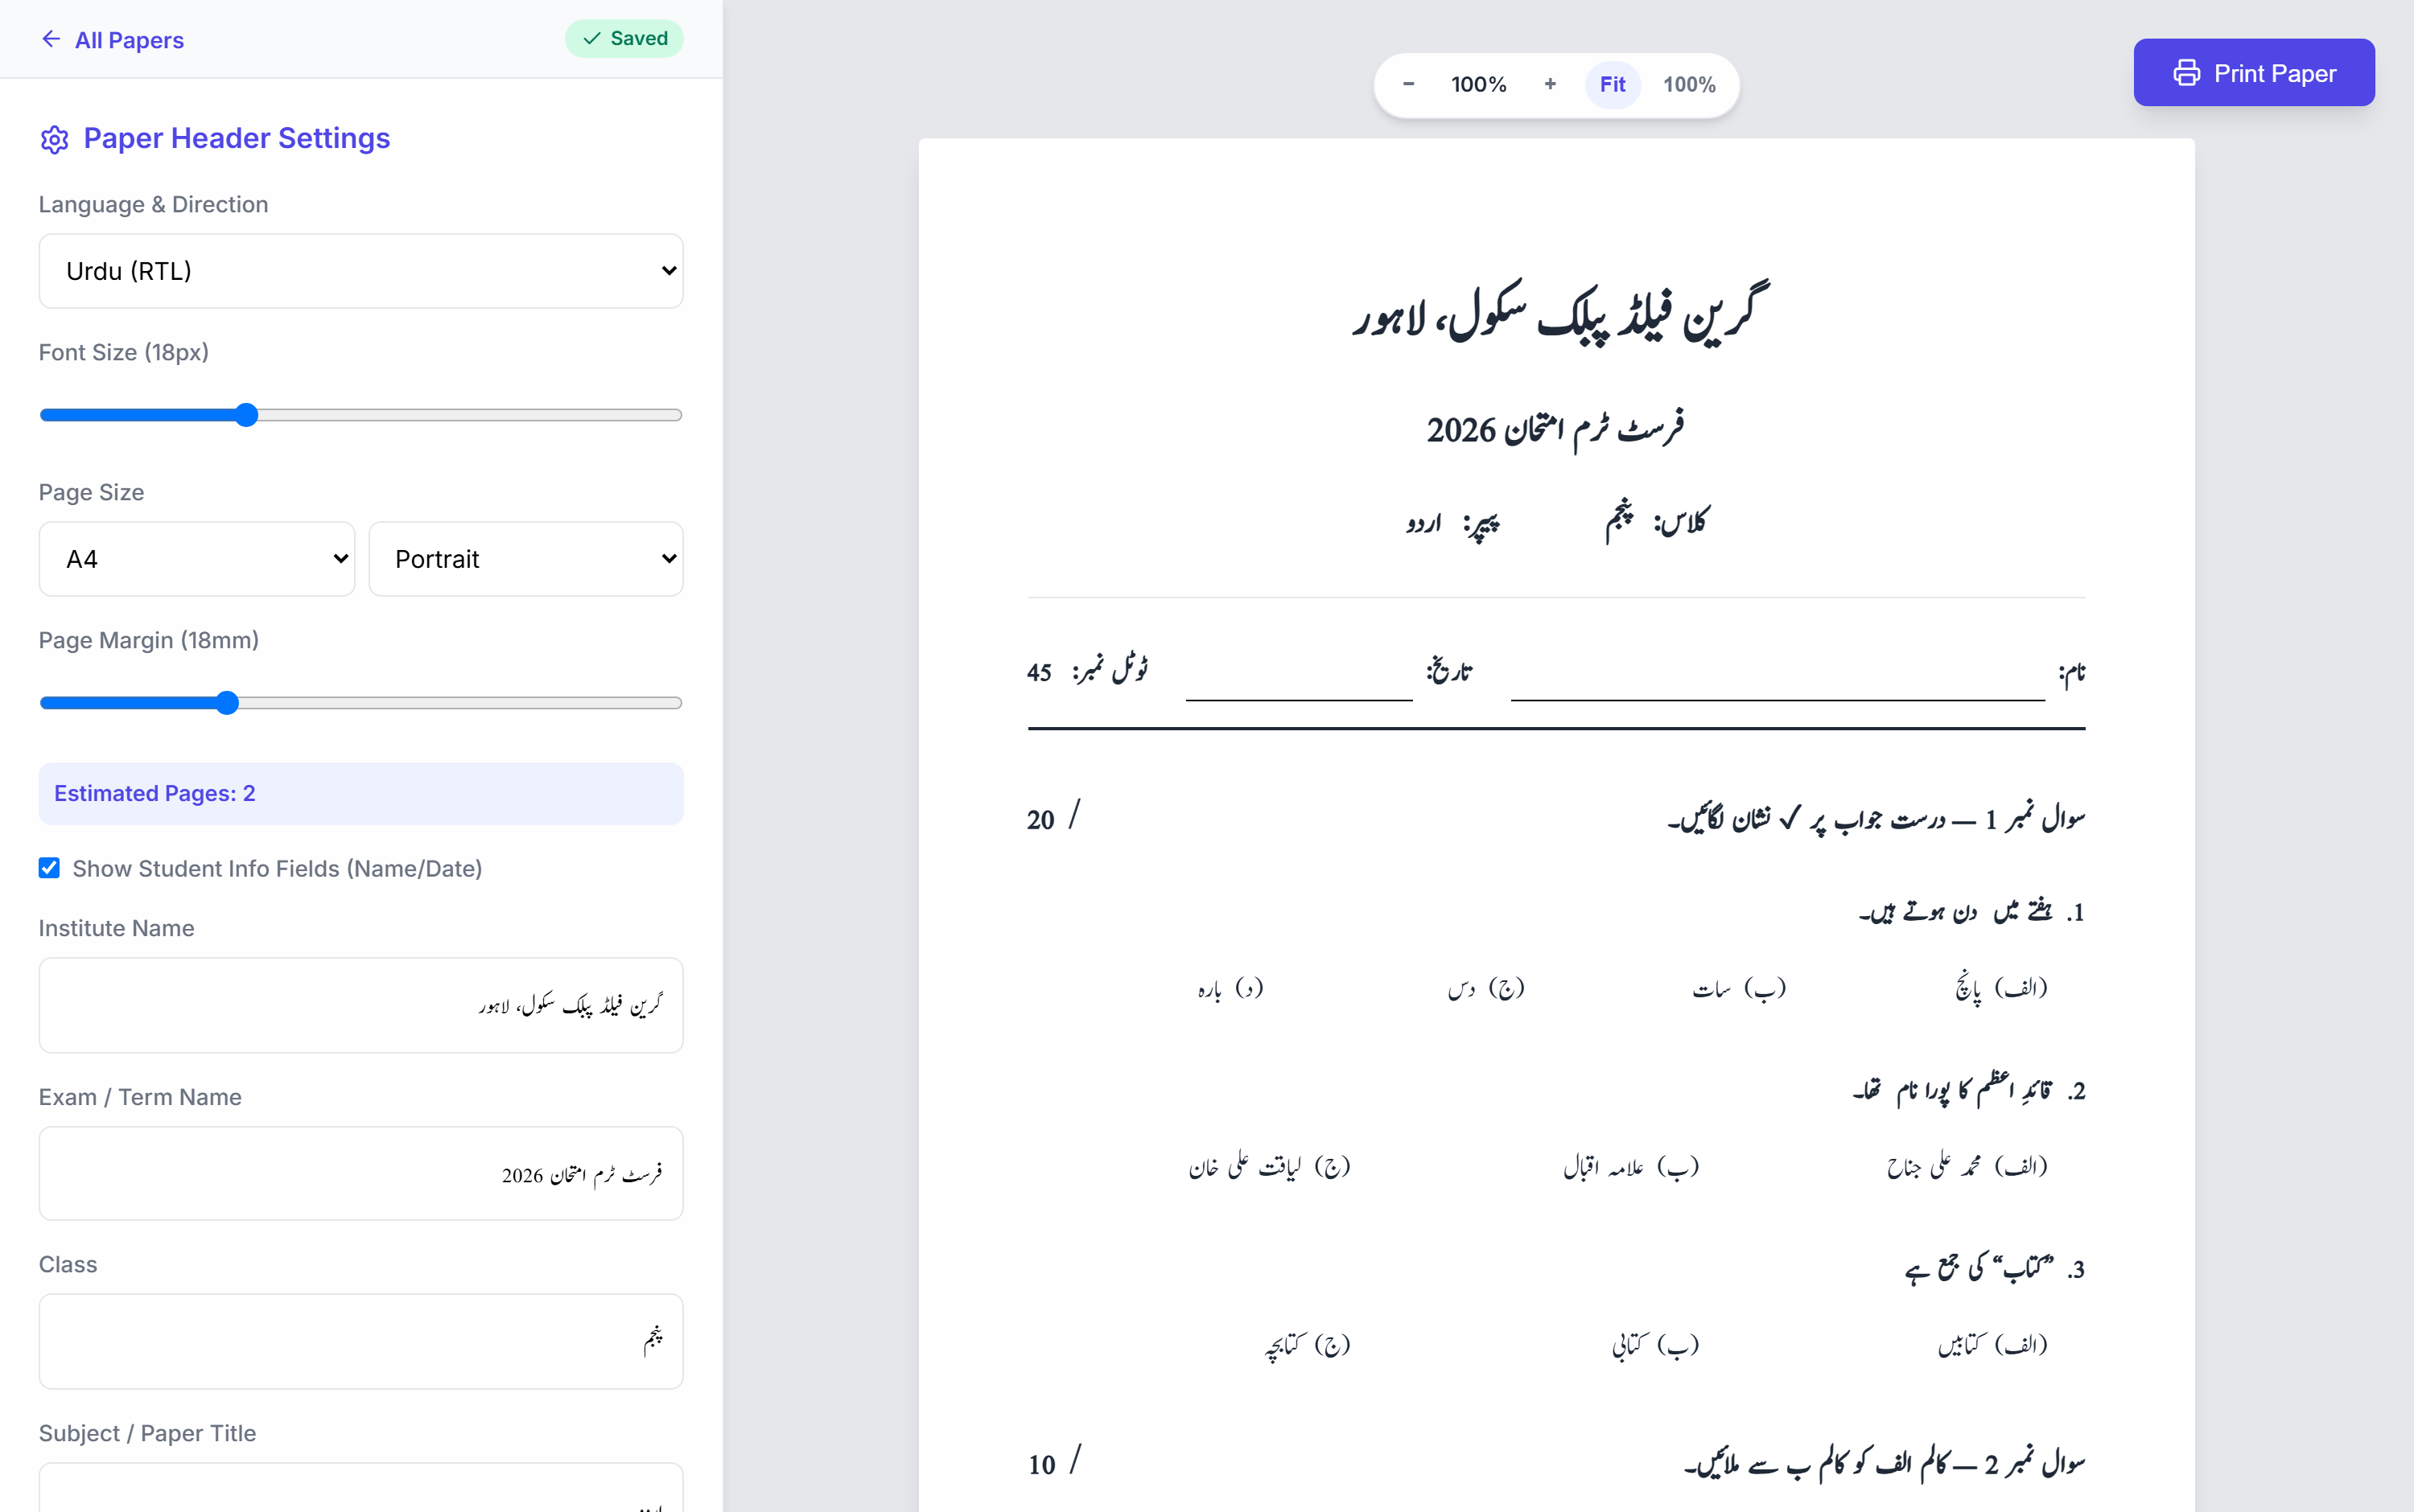Toggle Show Student Info Fields checkbox

[49, 868]
